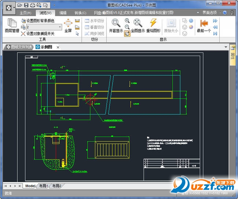Click the double right arrow next icon

pyautogui.click(x=215, y=21)
